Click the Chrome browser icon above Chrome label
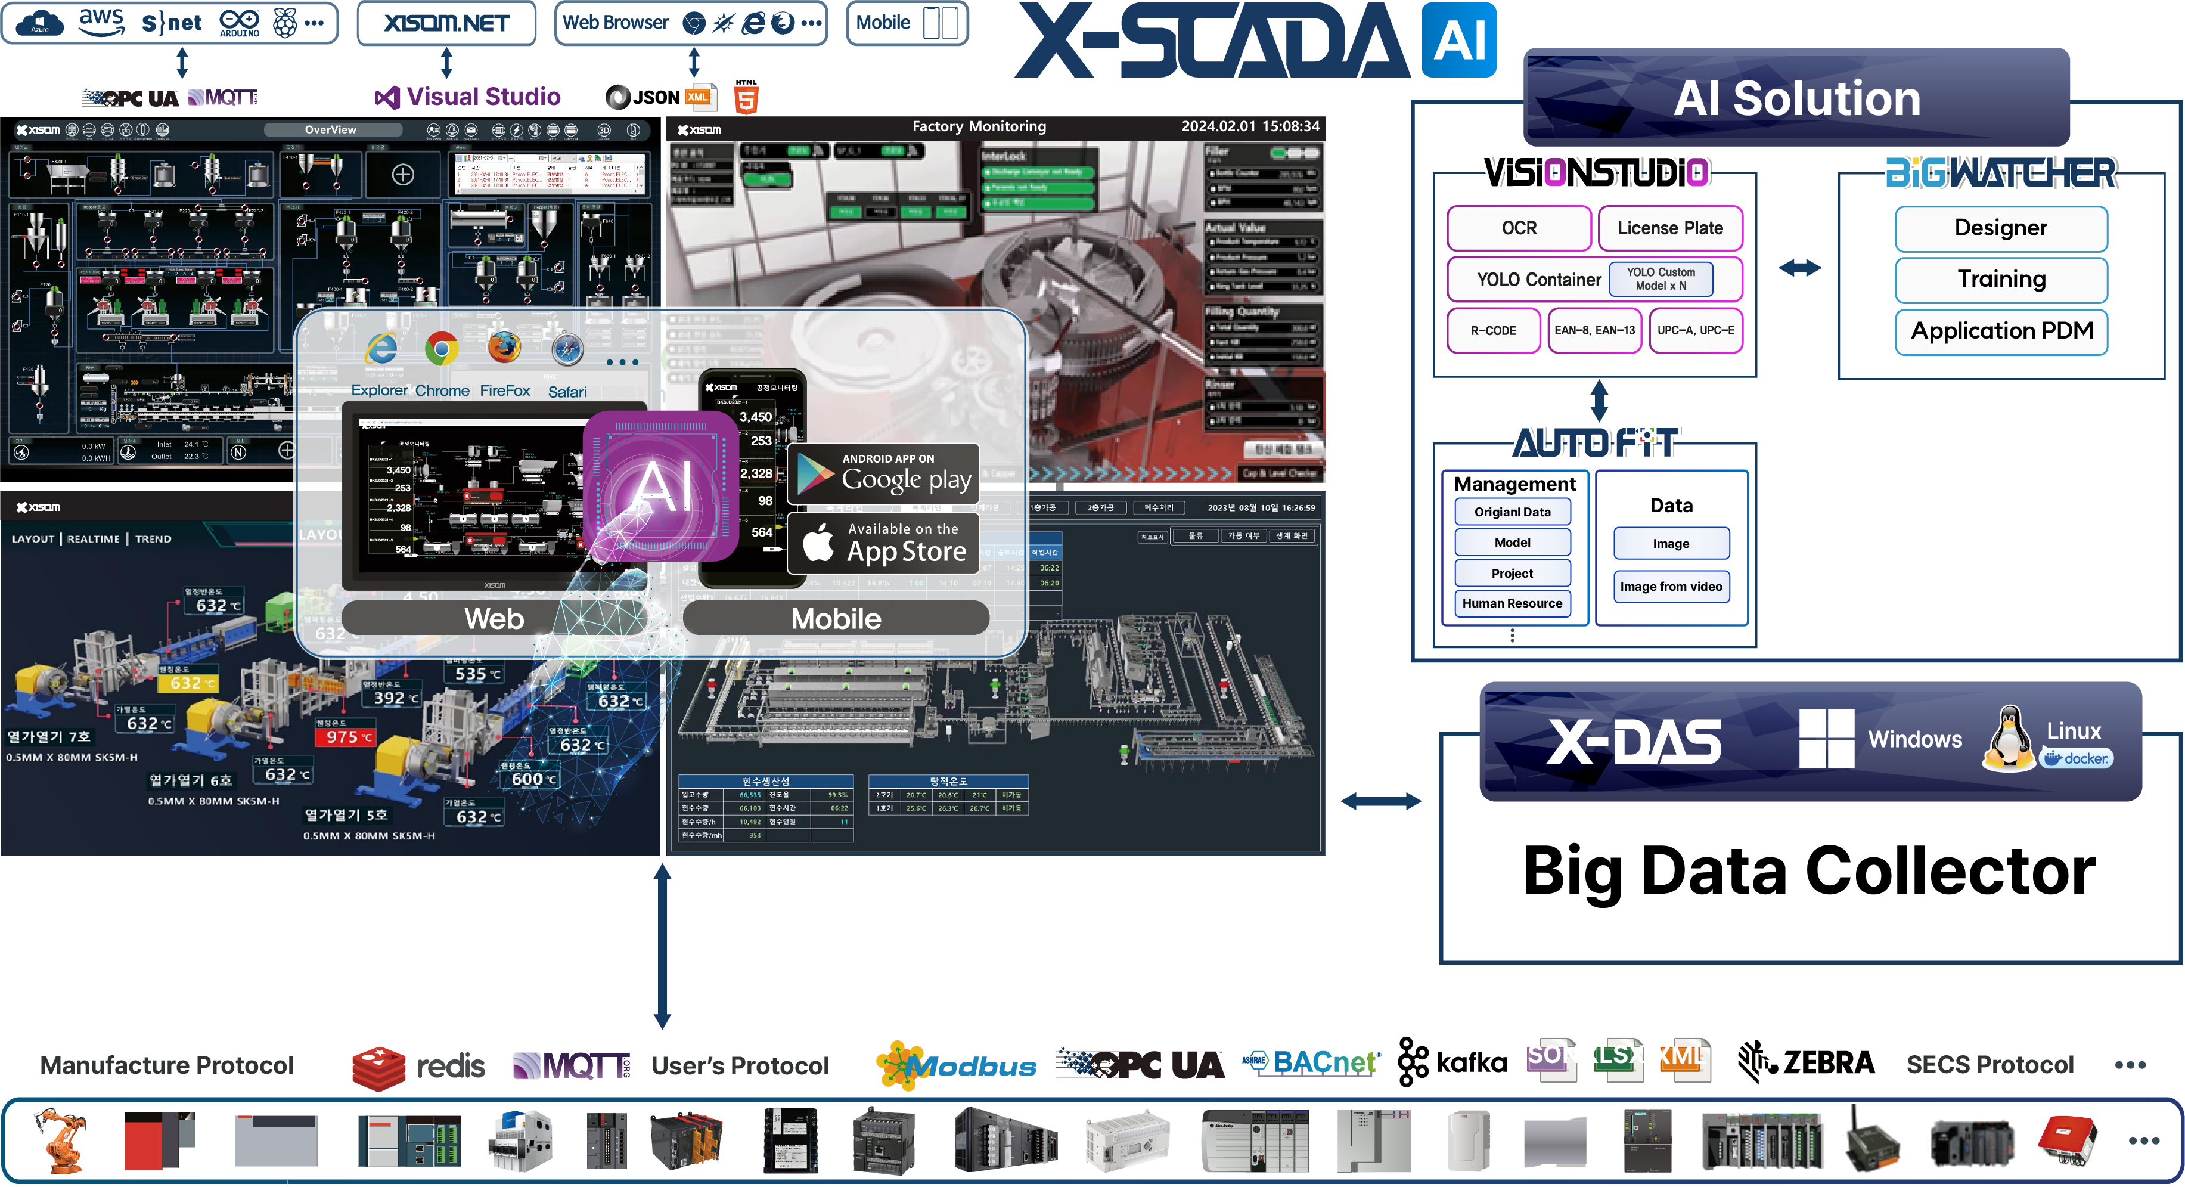Viewport: 2185px width, 1187px height. point(441,349)
